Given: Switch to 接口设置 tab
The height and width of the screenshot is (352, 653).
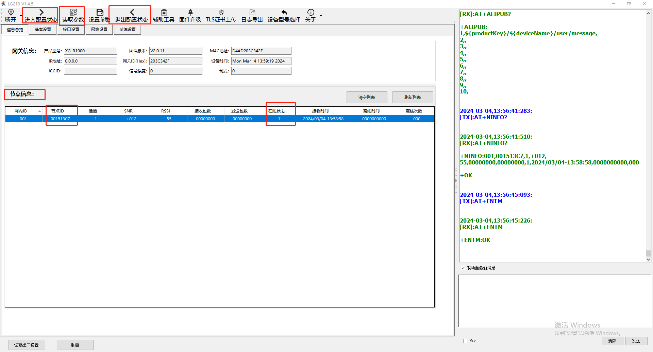Looking at the screenshot, I should pos(71,30).
